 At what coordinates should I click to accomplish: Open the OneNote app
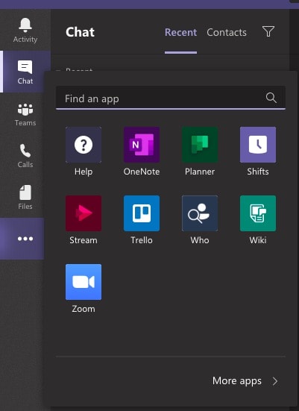142,145
